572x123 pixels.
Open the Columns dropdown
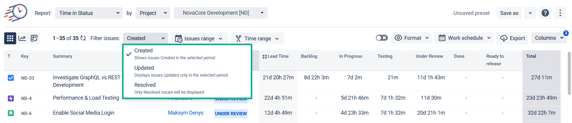(x=548, y=38)
